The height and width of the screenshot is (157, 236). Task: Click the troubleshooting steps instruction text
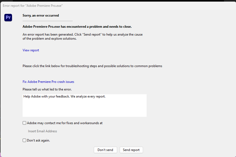click(92, 66)
